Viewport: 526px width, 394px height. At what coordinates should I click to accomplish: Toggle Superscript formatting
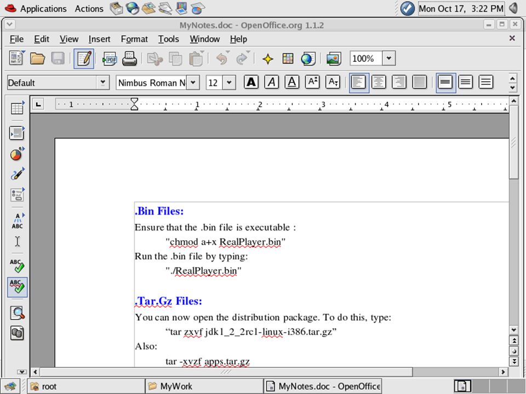(312, 82)
